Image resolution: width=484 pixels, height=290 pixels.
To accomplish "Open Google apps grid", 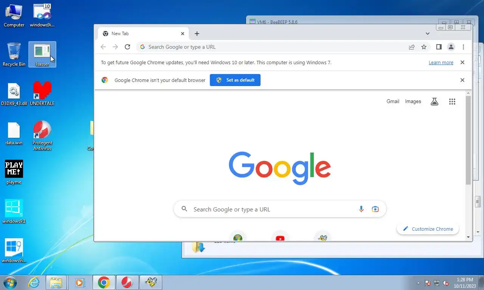I will (x=452, y=101).
